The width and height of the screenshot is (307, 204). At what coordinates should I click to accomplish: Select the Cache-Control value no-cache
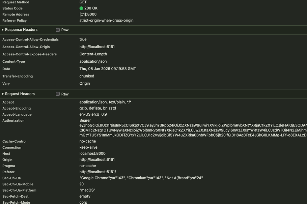click(x=87, y=141)
